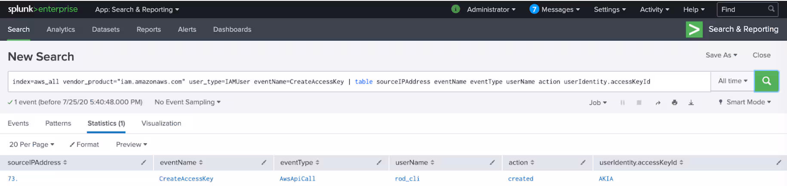Run search with green magnifier button
Image resolution: width=787 pixels, height=186 pixels.
click(766, 81)
